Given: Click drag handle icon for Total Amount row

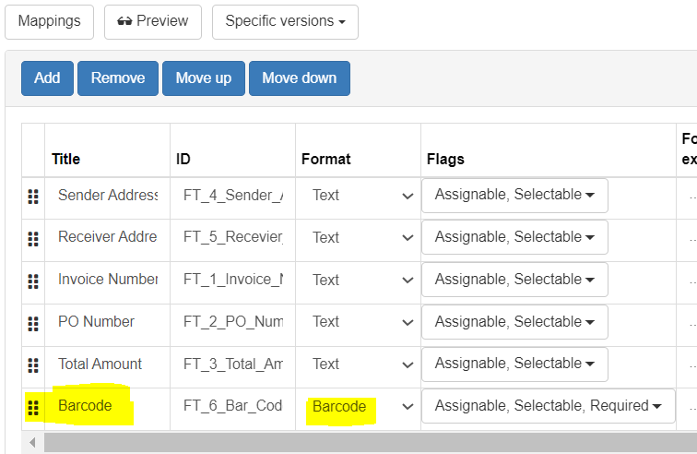Looking at the screenshot, I should 33,365.
